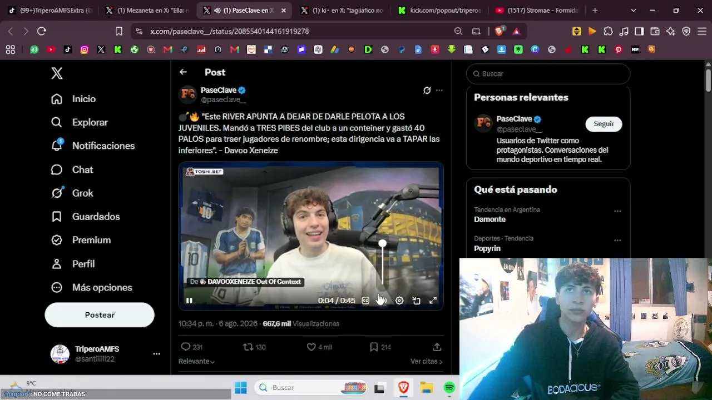
Task: Open the browser extensions puzzle icon
Action: [608, 32]
